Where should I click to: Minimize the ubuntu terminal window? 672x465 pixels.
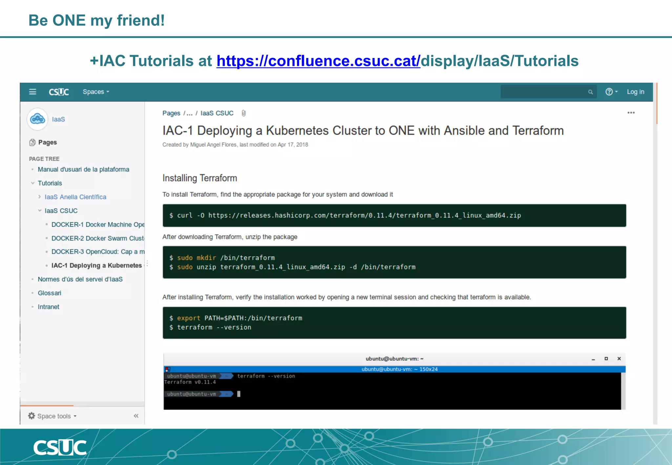click(x=593, y=359)
